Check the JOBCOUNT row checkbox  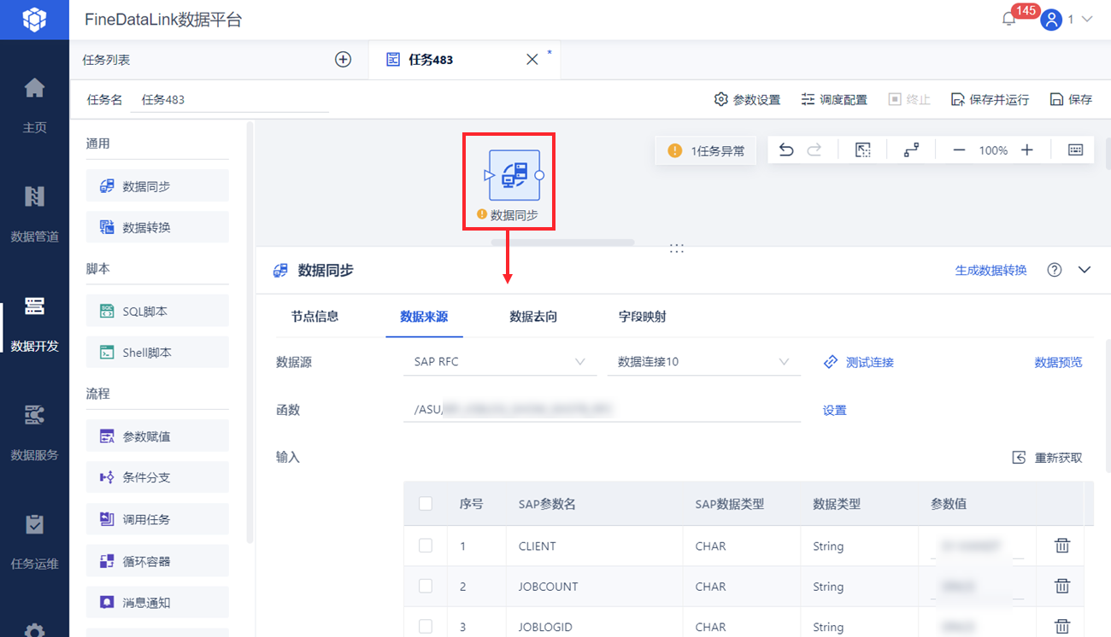point(426,586)
